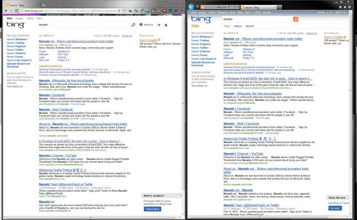Image resolution: width=357 pixels, height=220 pixels.
Task: Open Internet Explorer tools gear
Action: coord(349,7)
